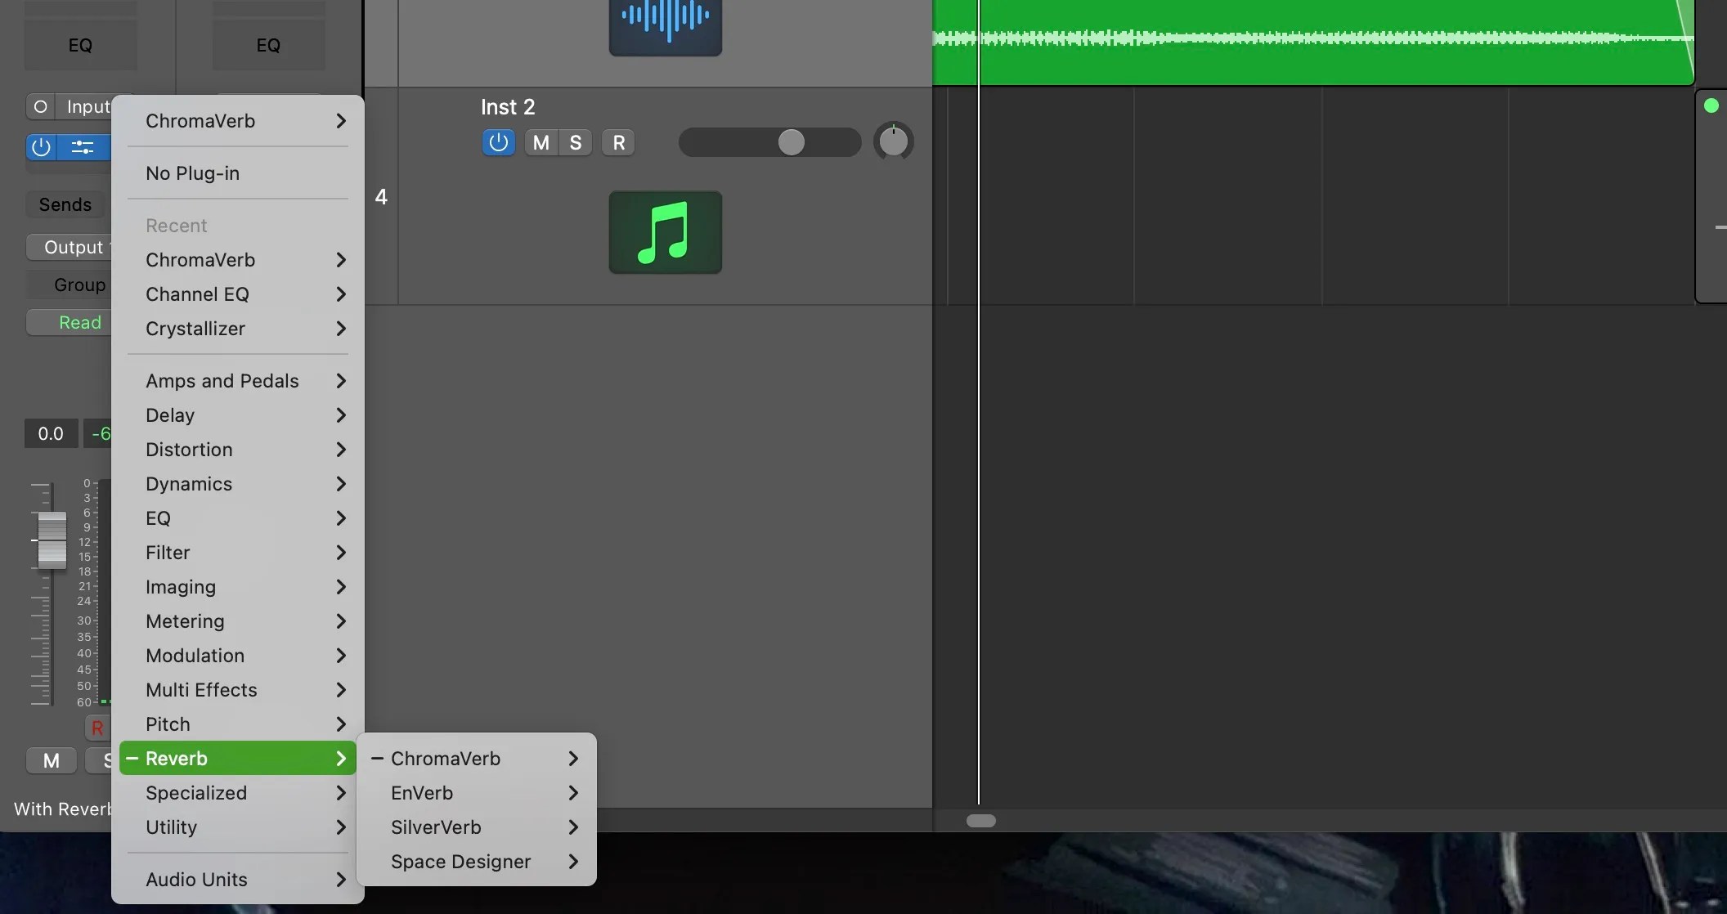Record-enable the Inst 2 track
The image size is (1727, 914).
click(x=618, y=142)
